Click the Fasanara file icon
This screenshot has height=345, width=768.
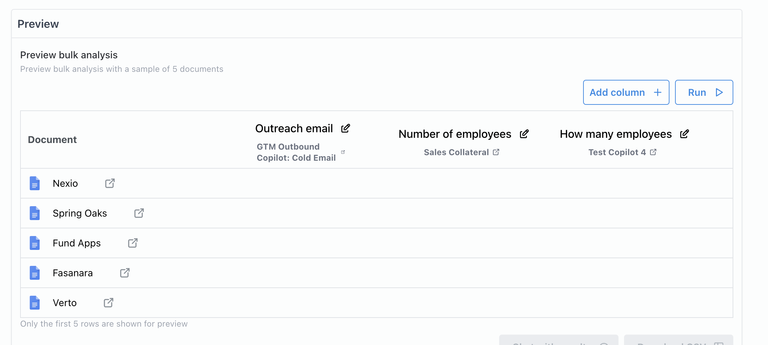point(35,273)
